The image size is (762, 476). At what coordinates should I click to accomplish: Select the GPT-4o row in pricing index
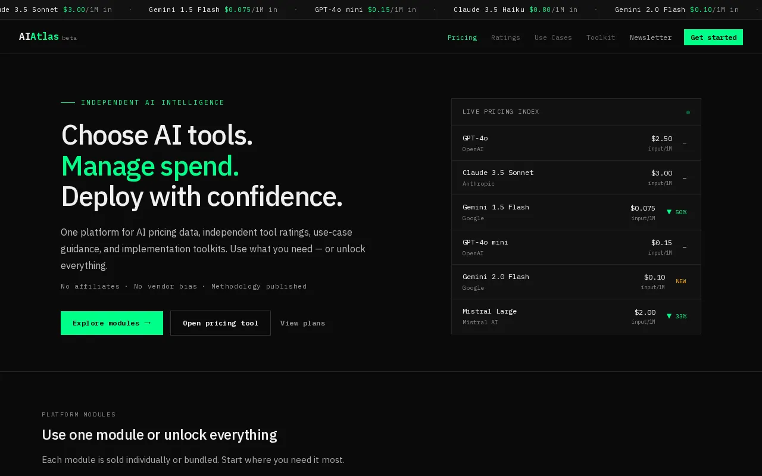[x=576, y=143]
